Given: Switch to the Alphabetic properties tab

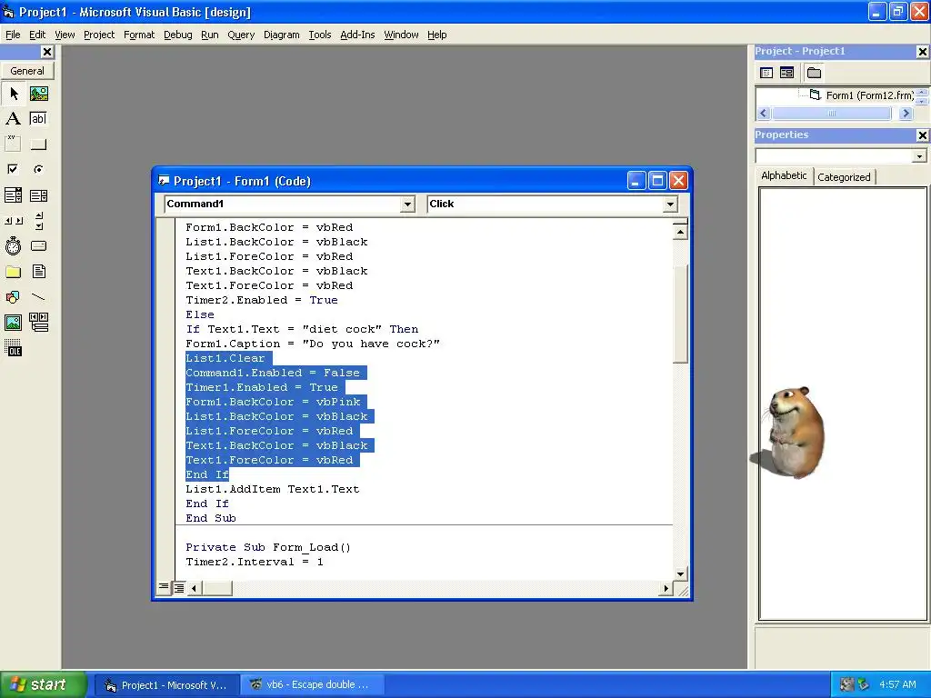Looking at the screenshot, I should (x=784, y=175).
